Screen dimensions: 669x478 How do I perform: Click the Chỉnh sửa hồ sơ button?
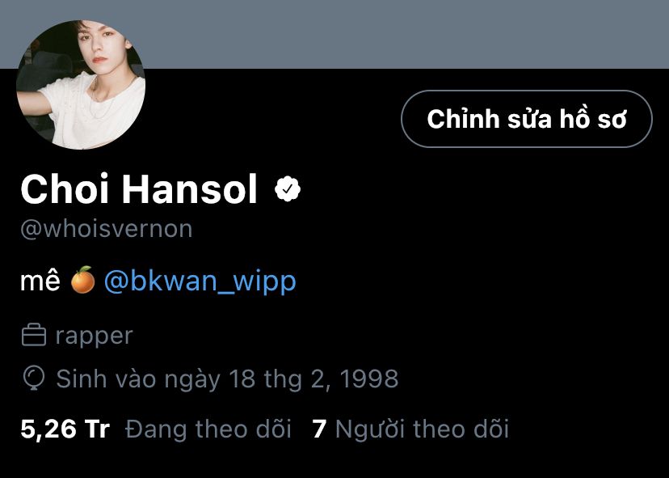pos(527,119)
